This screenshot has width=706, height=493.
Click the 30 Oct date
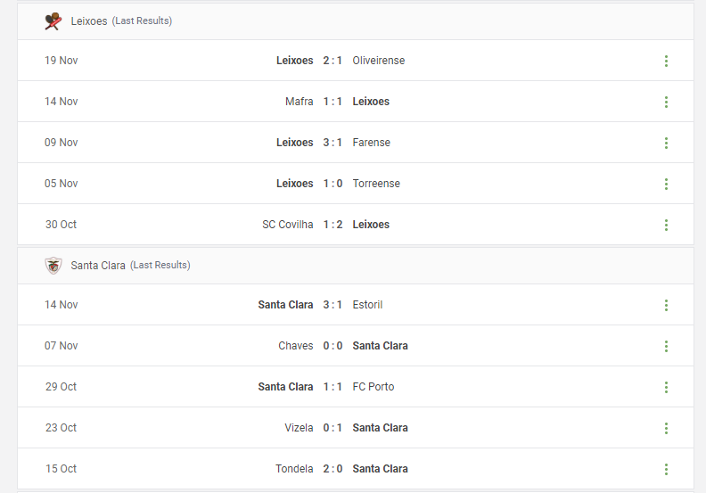point(62,225)
